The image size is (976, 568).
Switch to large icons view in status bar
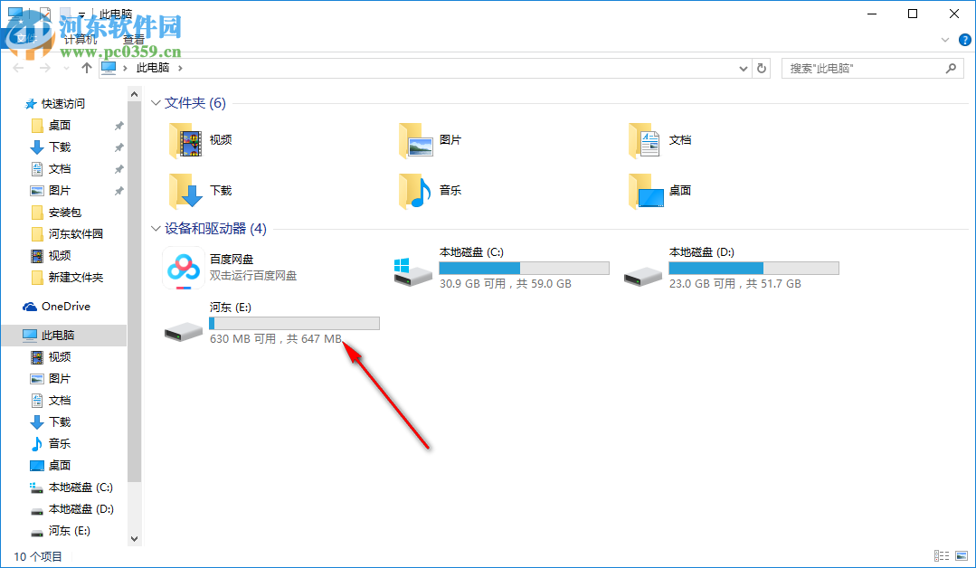pos(962,555)
